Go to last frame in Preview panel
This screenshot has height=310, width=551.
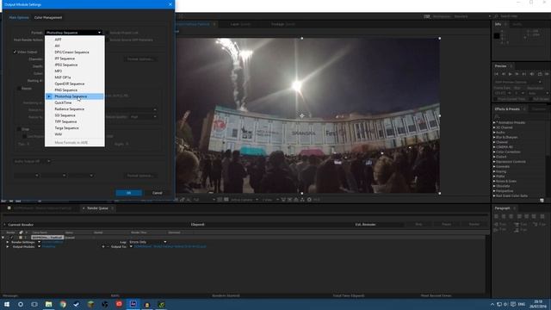pos(524,74)
